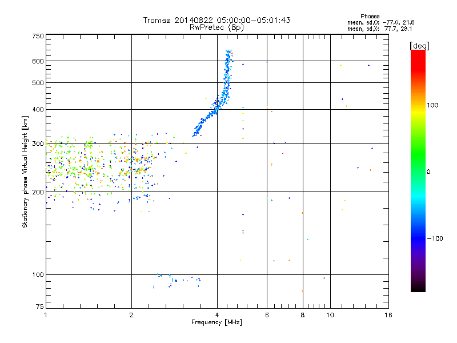Click the '2' x-axis tick label

(131, 315)
